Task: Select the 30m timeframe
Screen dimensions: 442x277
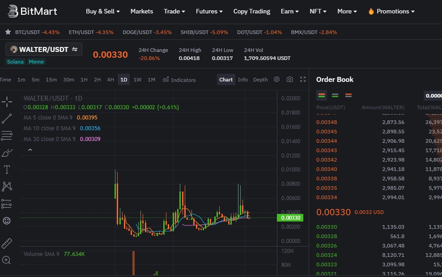Action: pos(68,80)
